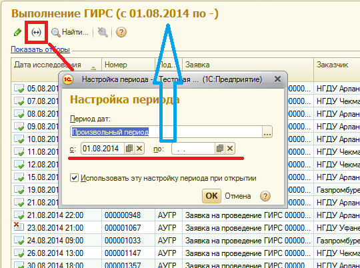The width and height of the screenshot is (360, 268).
Task: Open period selection ellipsis button
Action: pyautogui.click(x=267, y=132)
